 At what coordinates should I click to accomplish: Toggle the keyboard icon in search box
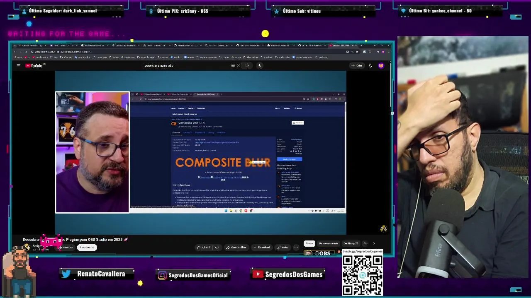click(x=233, y=65)
